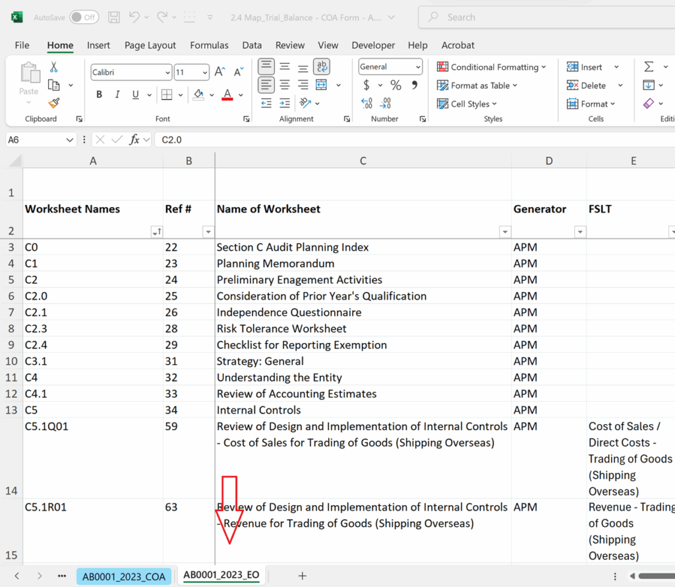
Task: Switch to the Formulas ribbon tab
Action: pos(209,45)
